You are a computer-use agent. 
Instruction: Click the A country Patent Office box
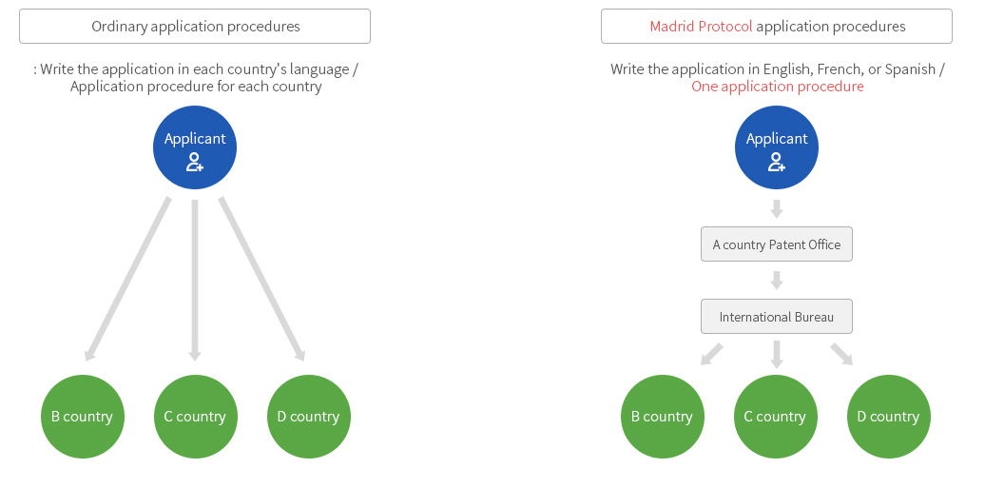tap(777, 244)
